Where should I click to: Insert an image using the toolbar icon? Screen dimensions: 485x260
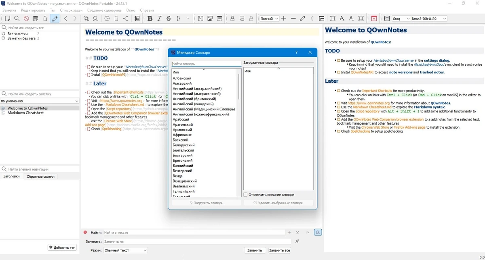click(210, 19)
